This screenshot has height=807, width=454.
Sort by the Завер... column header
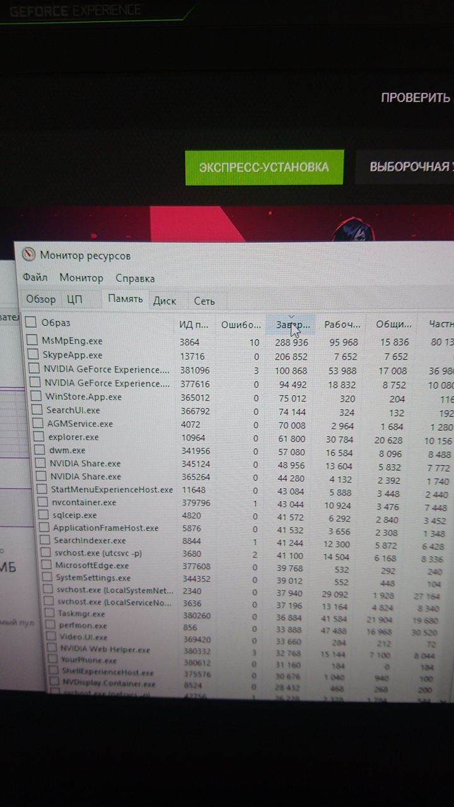(x=290, y=325)
